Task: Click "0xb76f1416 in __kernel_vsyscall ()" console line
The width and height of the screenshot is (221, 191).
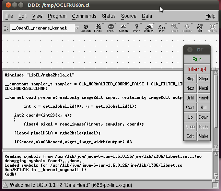Action: [45, 170]
